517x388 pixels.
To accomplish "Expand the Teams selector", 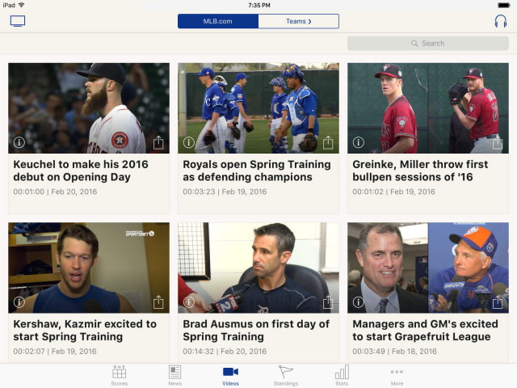I will [298, 21].
